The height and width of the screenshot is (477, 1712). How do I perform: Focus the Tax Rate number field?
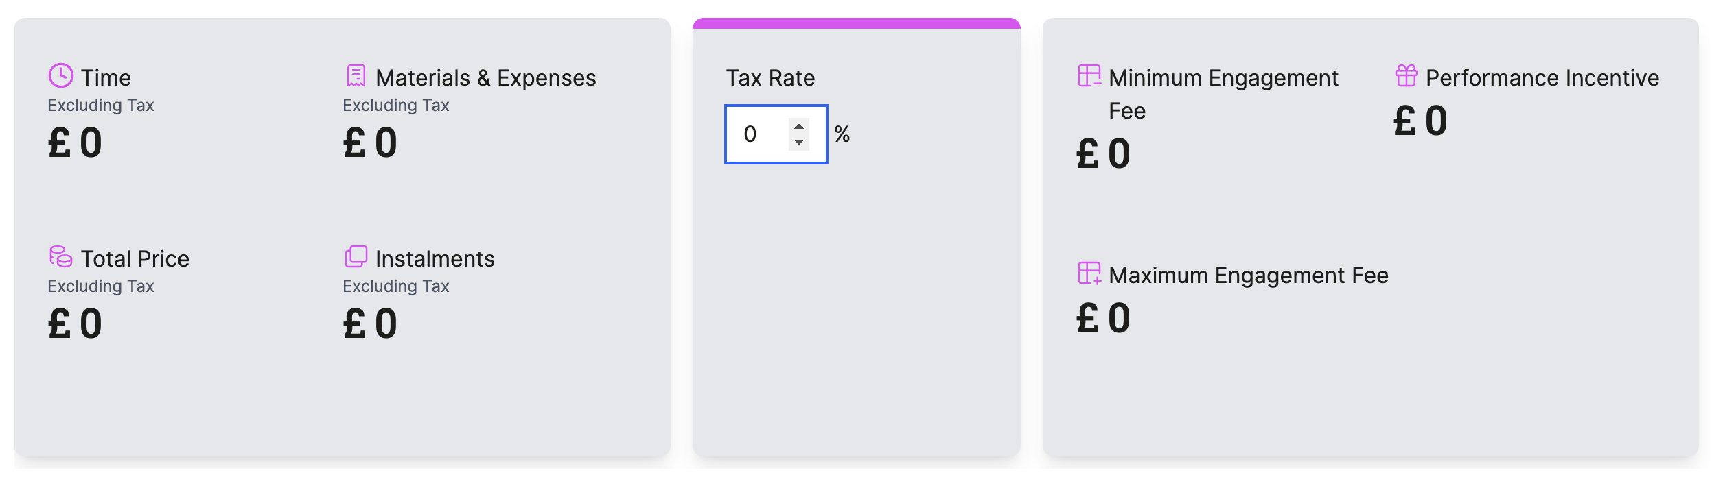(x=776, y=134)
